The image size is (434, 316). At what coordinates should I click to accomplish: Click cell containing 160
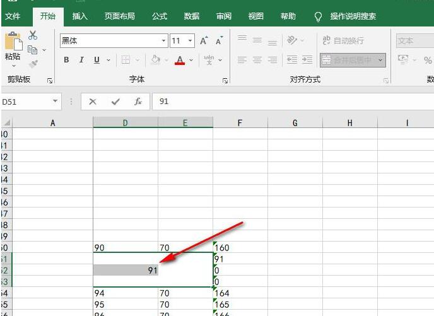(240, 247)
